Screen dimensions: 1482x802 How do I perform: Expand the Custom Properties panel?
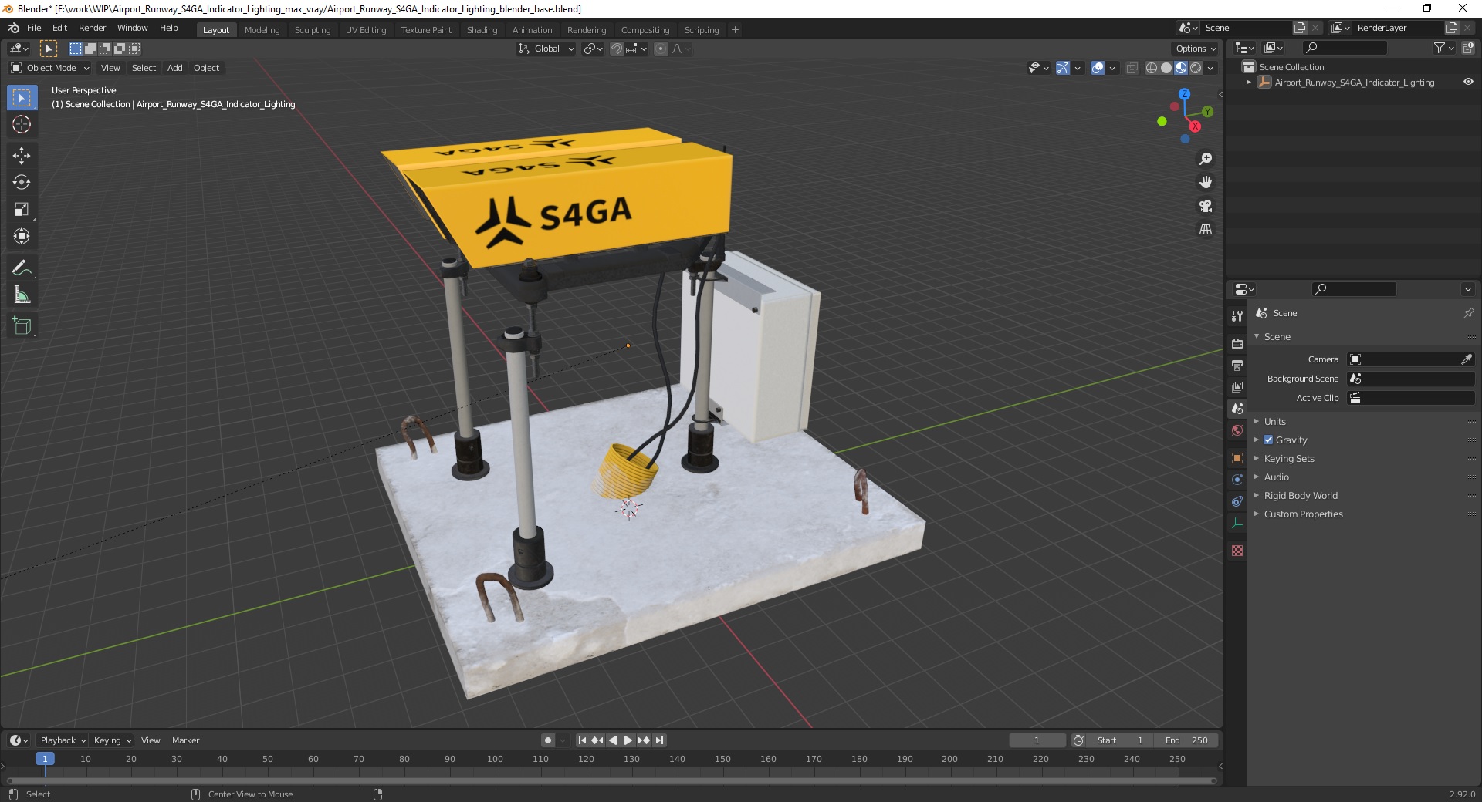point(1303,514)
